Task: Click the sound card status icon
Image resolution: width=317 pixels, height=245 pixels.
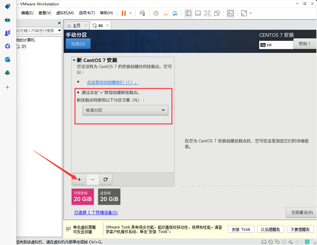Action: point(290,242)
